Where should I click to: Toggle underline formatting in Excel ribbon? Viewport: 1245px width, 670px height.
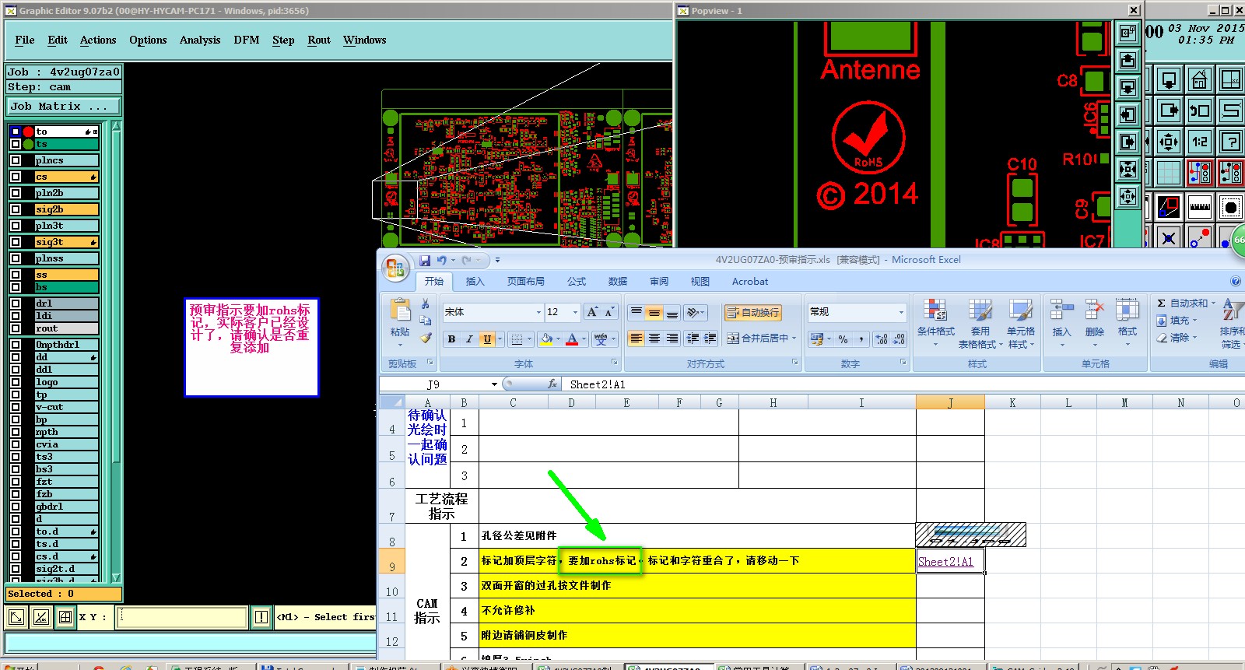(487, 339)
